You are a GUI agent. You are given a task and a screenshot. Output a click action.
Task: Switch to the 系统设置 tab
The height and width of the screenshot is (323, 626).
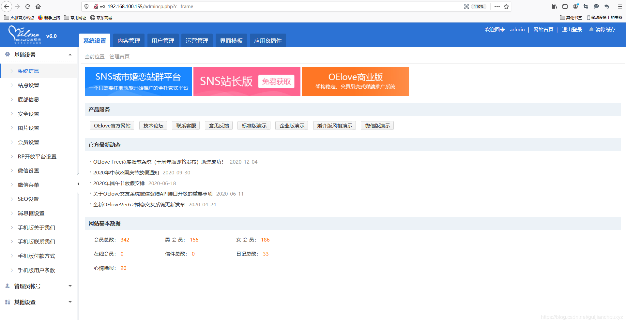click(95, 40)
